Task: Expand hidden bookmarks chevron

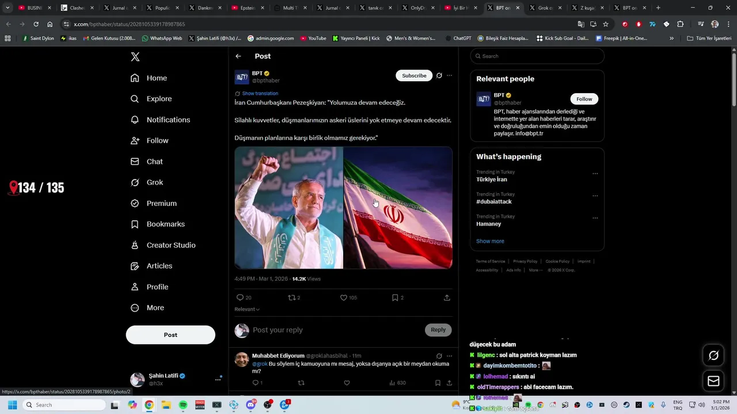Action: coord(671,39)
